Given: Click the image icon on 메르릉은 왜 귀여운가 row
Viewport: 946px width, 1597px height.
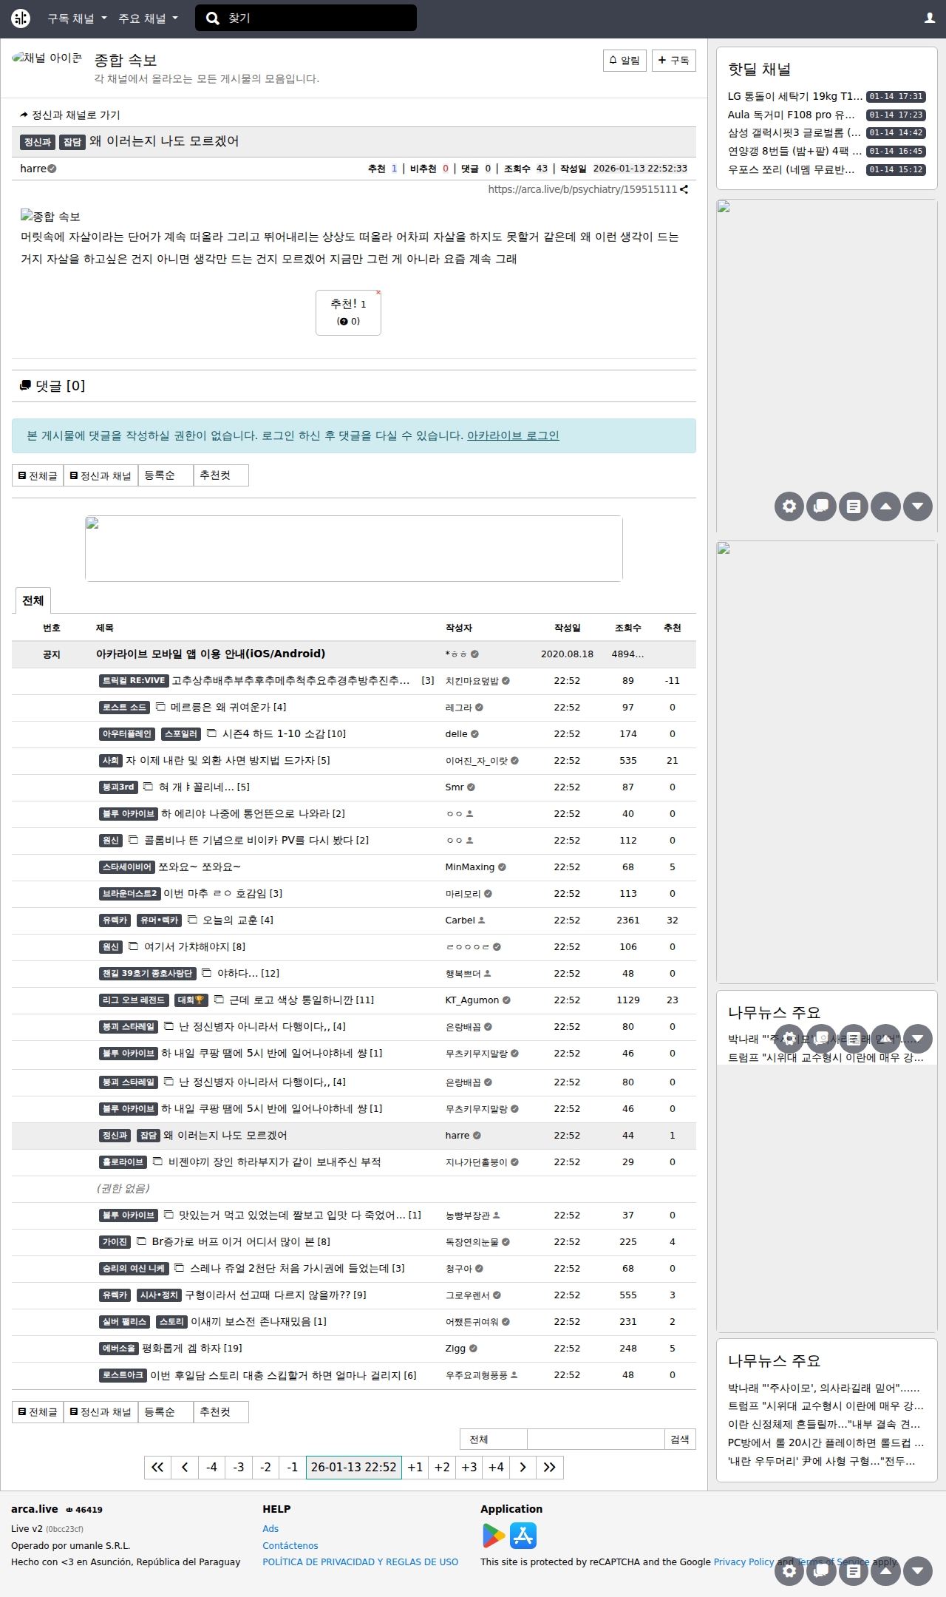Looking at the screenshot, I should [x=160, y=707].
